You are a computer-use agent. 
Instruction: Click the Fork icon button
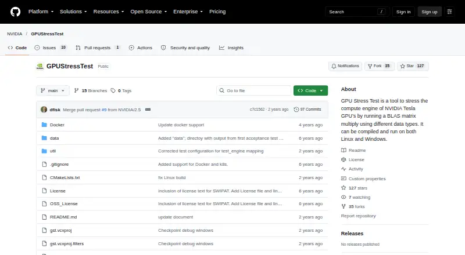(370, 66)
